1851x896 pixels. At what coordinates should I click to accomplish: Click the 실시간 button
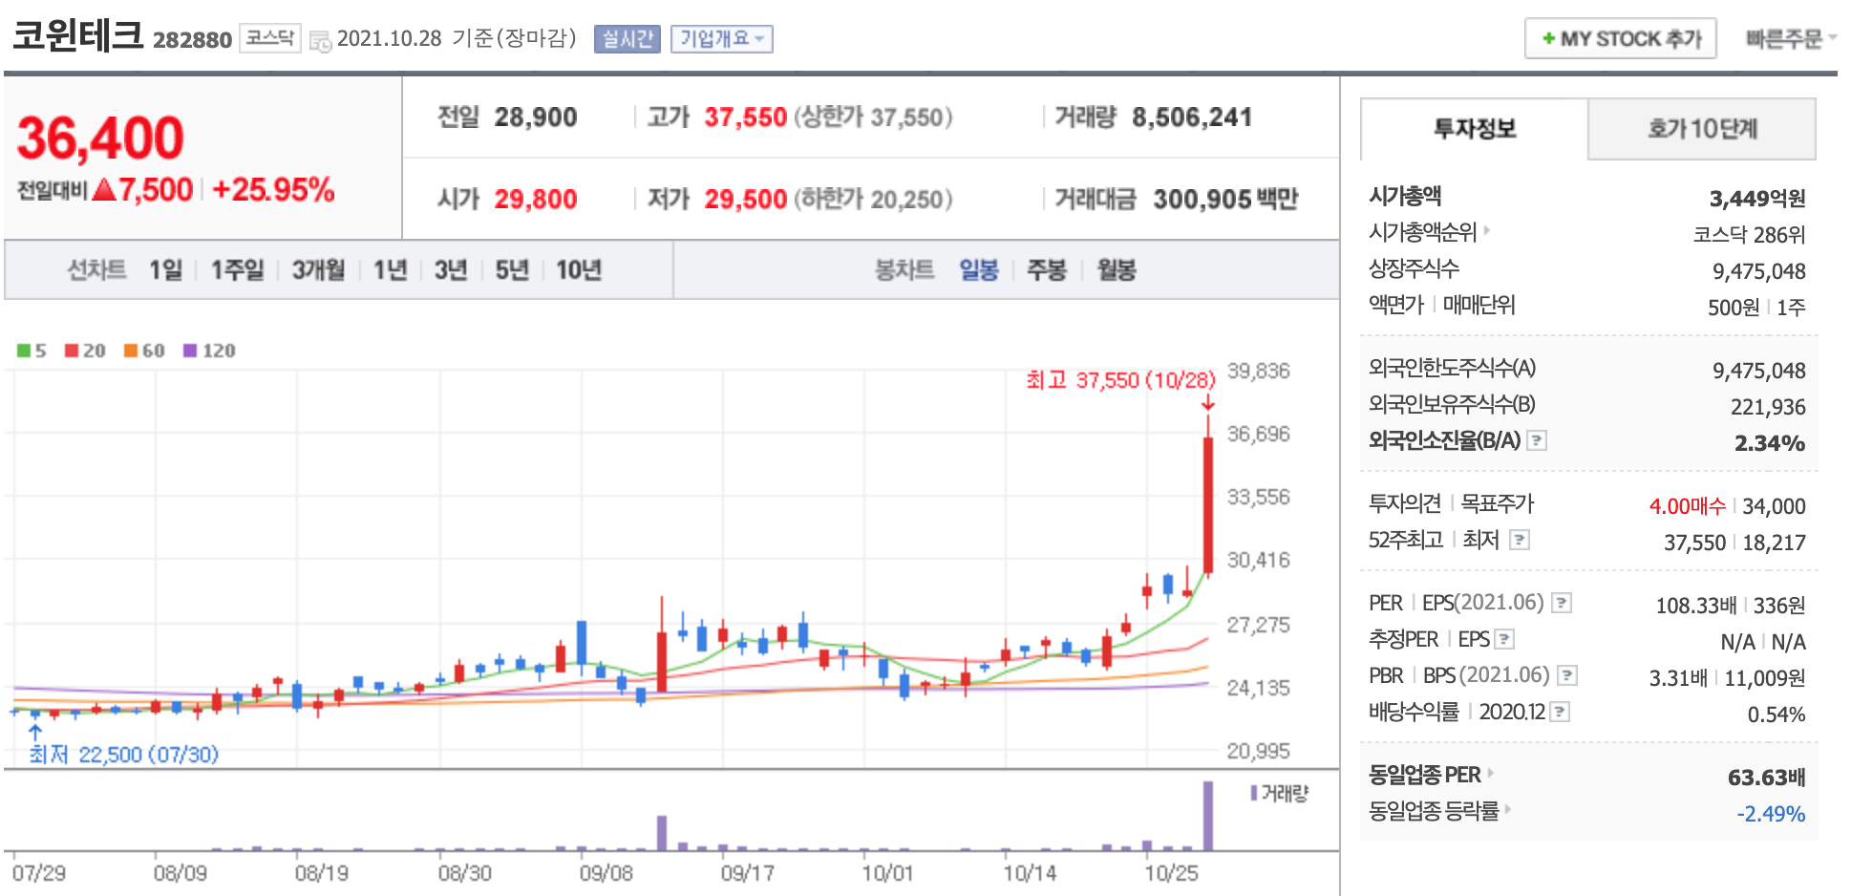(628, 39)
